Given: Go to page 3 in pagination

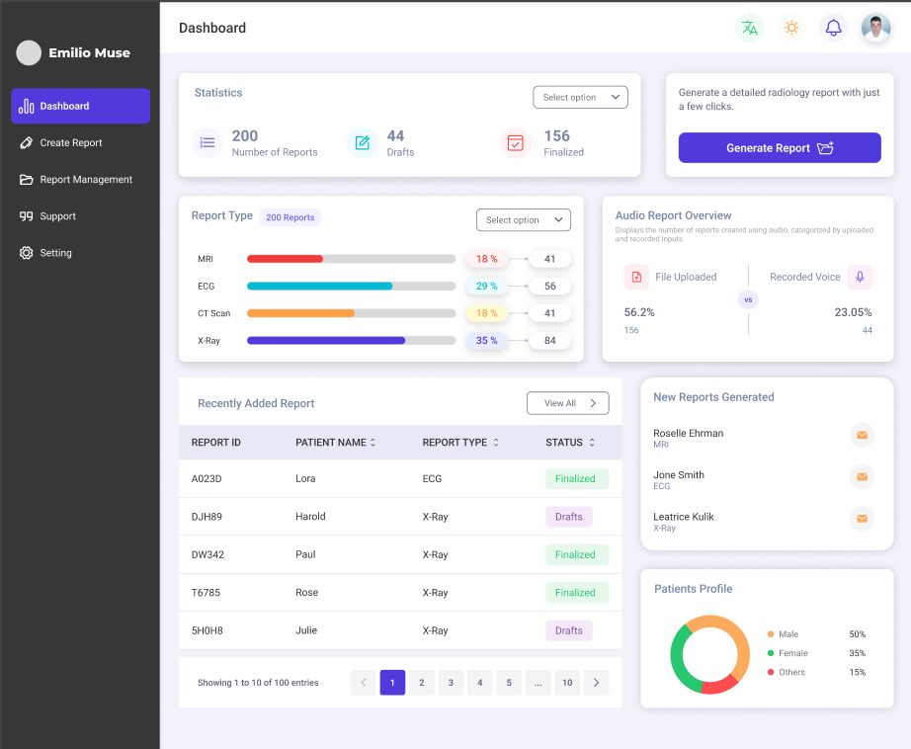Looking at the screenshot, I should (x=451, y=683).
